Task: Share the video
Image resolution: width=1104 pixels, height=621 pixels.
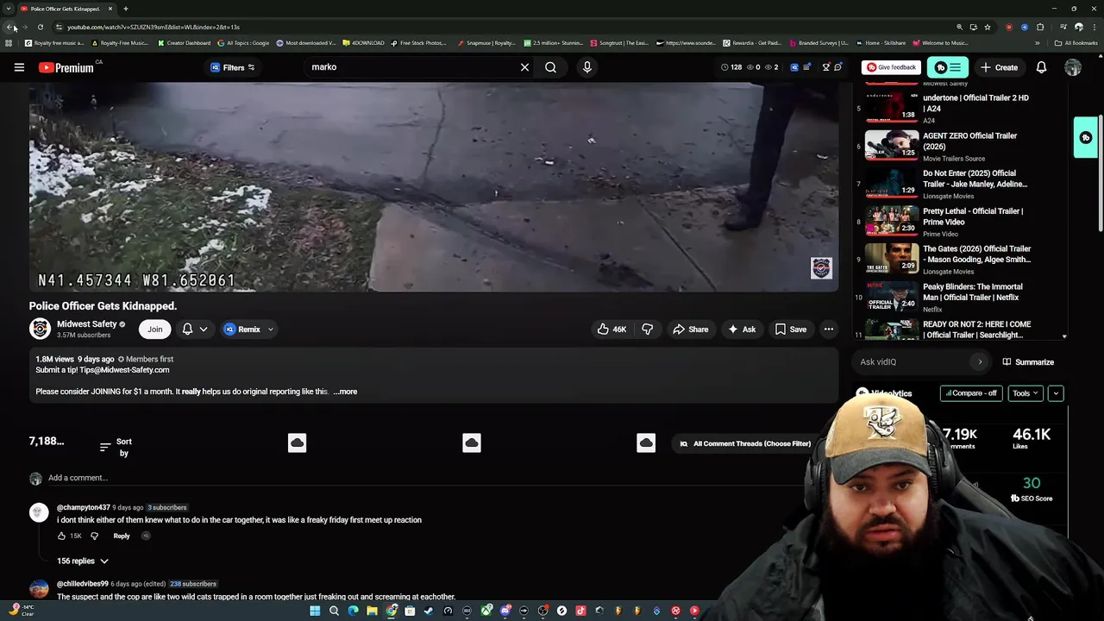Action: tap(690, 329)
